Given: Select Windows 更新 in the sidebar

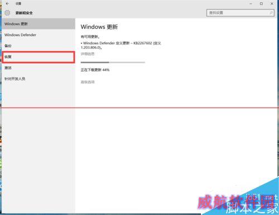Looking at the screenshot, I should pos(39,24).
